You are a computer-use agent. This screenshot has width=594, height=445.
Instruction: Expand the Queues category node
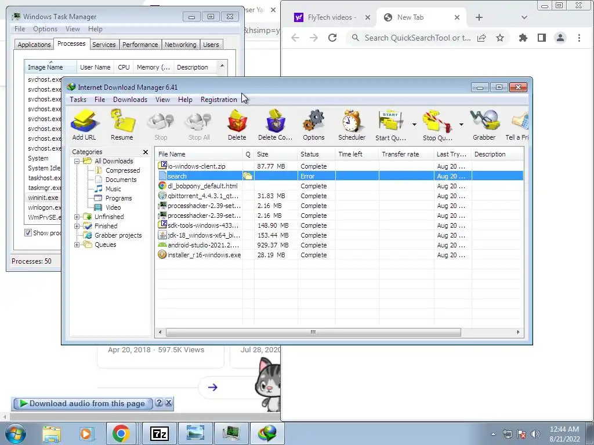(x=77, y=245)
